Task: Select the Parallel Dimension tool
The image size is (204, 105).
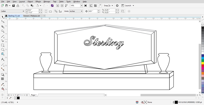Action: click(2, 65)
